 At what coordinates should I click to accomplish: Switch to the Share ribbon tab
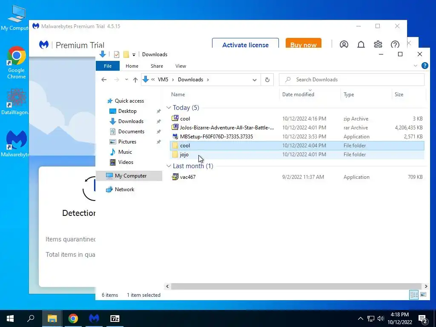coord(157,66)
